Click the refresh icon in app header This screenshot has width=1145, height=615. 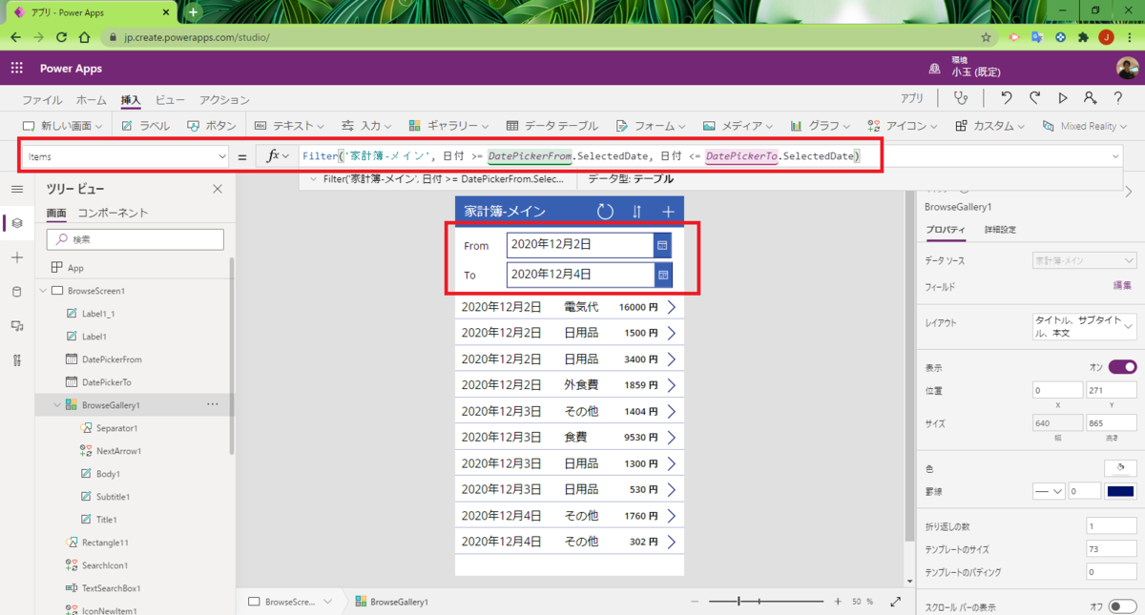(605, 212)
